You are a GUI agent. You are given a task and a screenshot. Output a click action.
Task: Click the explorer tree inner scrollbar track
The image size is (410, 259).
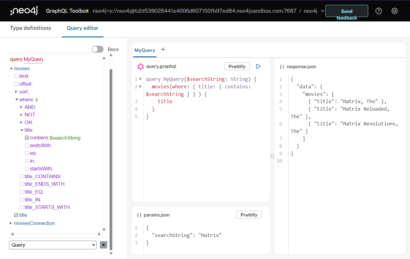[x=104, y=144]
